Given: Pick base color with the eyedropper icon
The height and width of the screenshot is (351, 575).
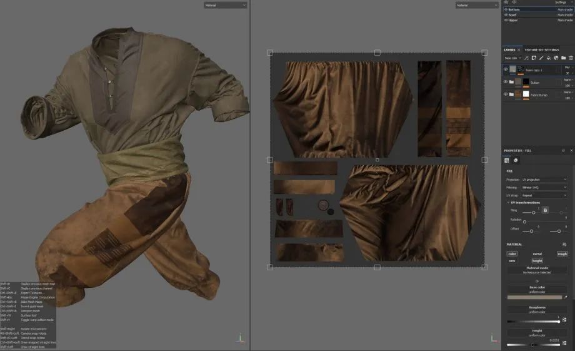Looking at the screenshot, I should (564, 297).
